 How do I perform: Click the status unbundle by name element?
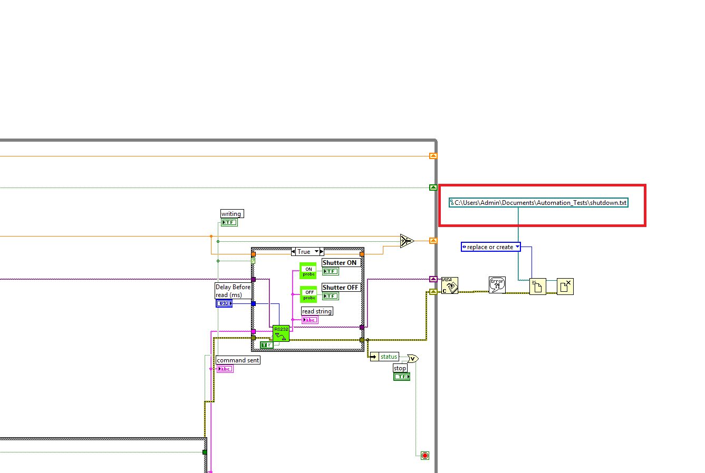[388, 357]
